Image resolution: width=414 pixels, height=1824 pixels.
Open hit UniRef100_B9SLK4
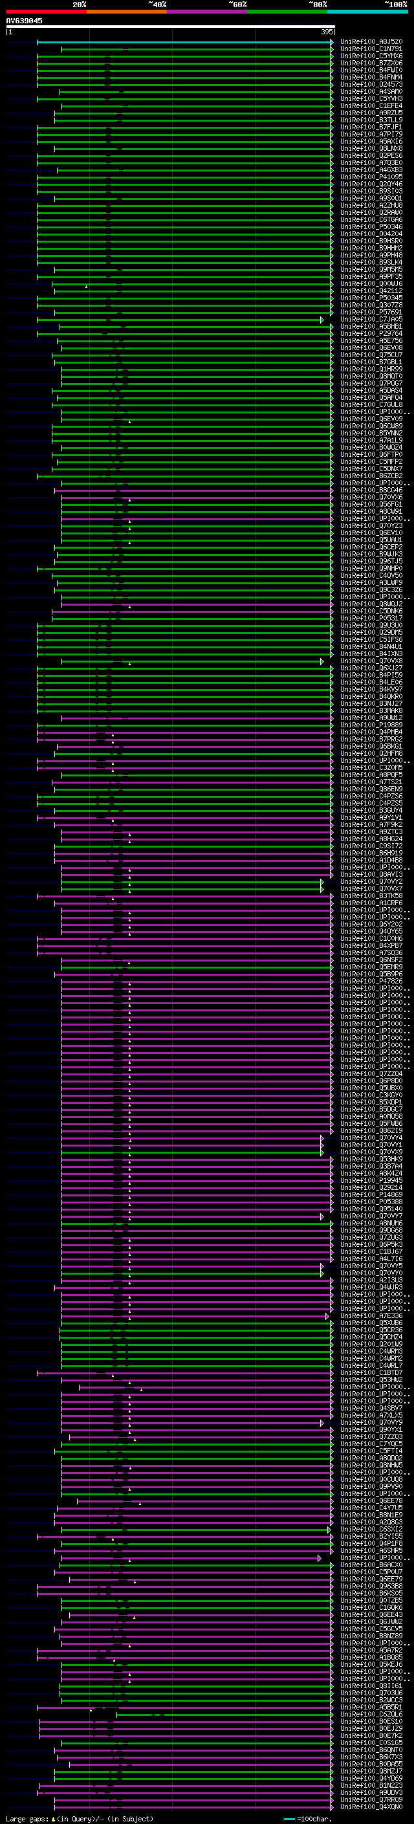pos(371,262)
